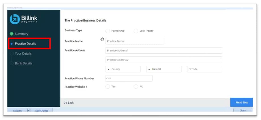This screenshot has width=261, height=120.
Task: Open the Bank Details step
Action: [x=24, y=63]
